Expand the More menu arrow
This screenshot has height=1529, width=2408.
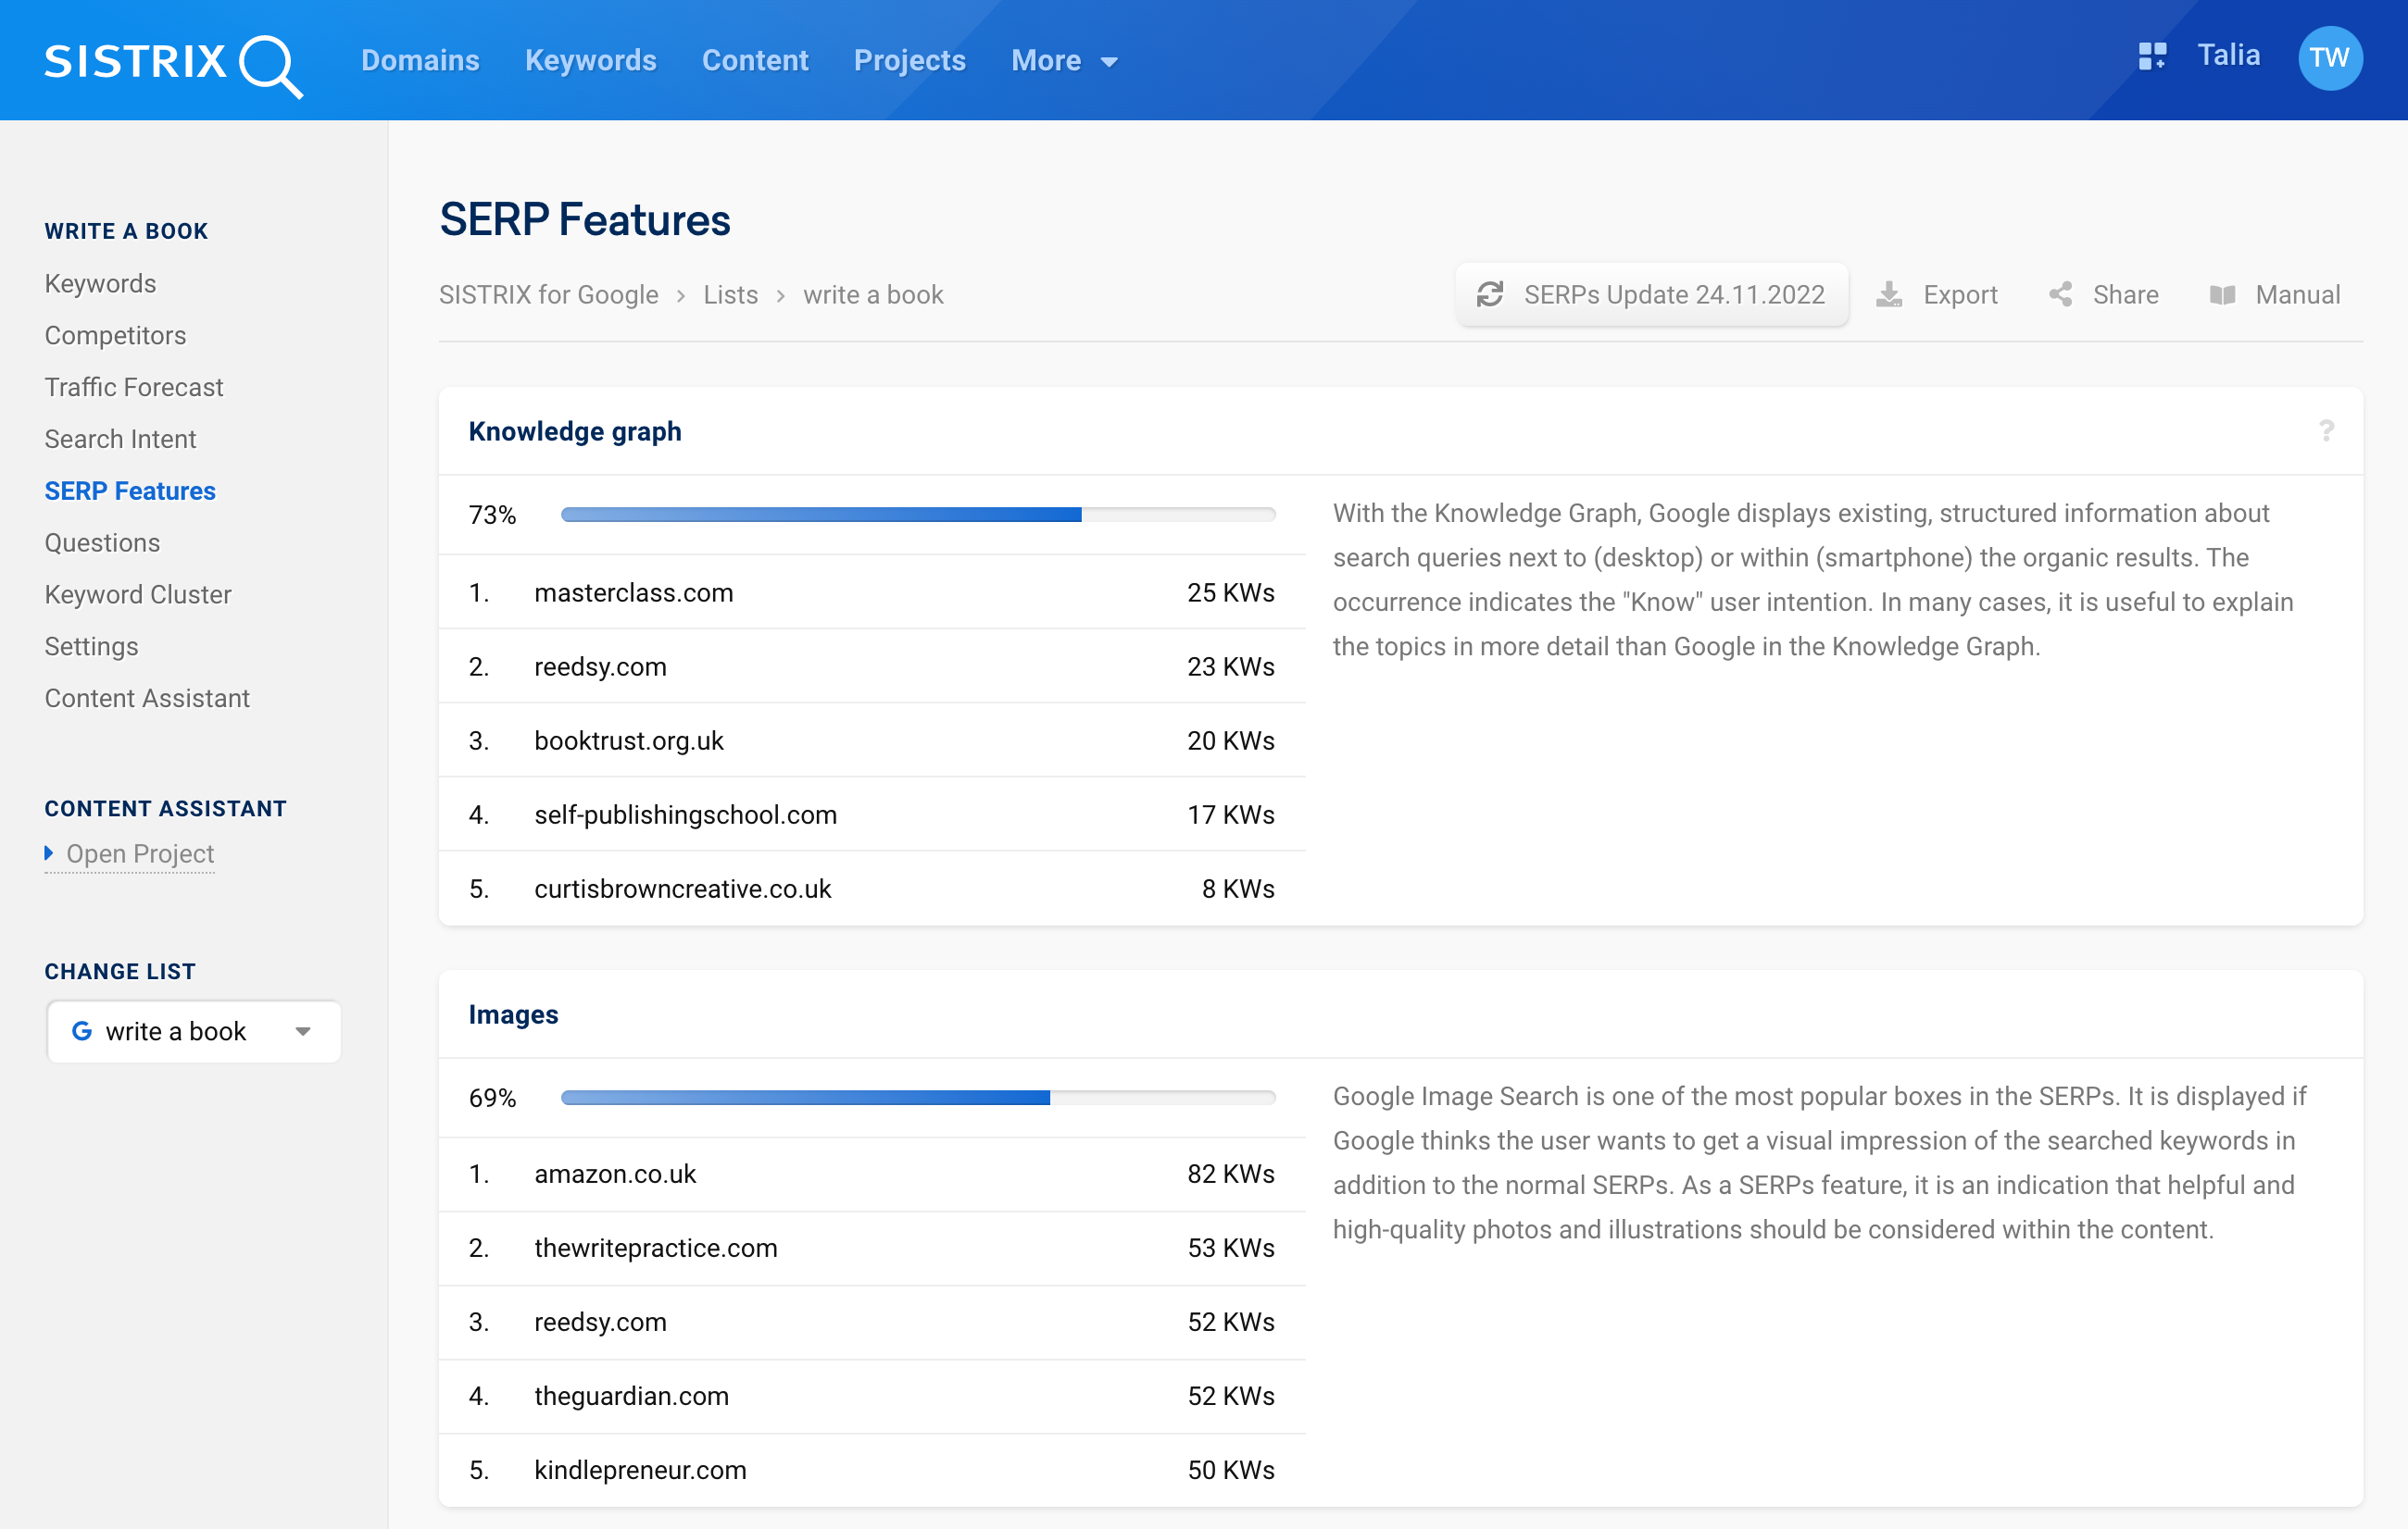click(1108, 62)
